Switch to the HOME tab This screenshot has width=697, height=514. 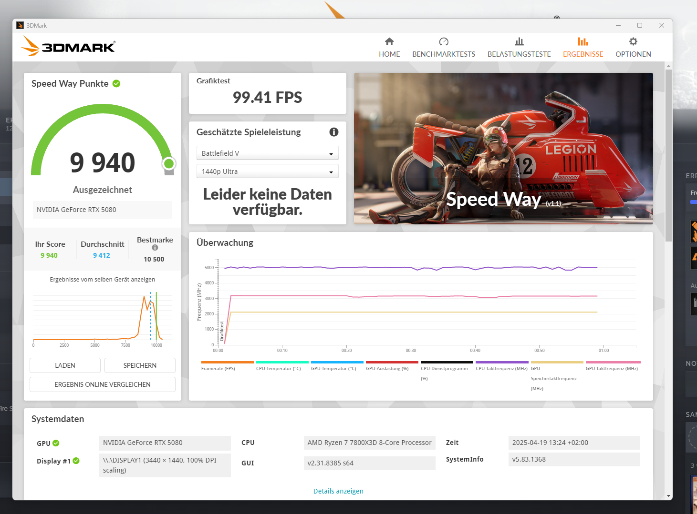tap(389, 47)
